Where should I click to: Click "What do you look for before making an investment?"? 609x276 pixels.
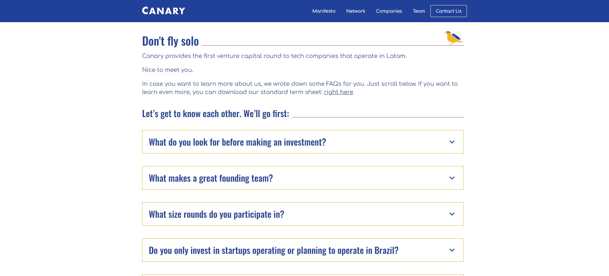click(x=237, y=142)
